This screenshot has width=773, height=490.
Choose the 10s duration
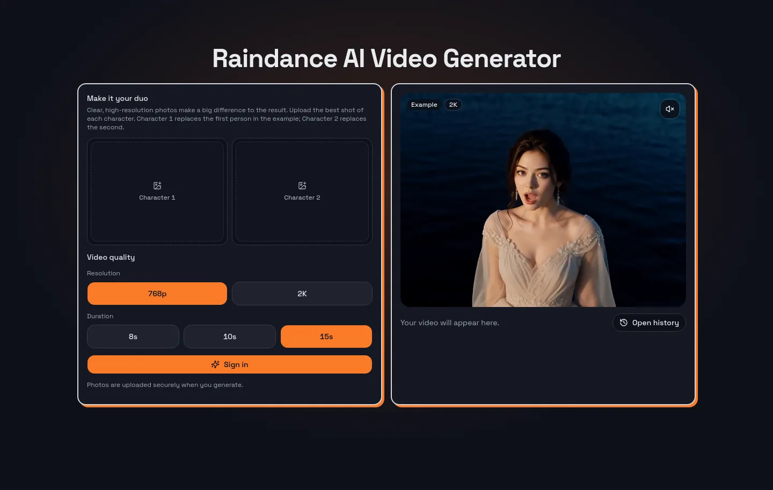coord(230,337)
